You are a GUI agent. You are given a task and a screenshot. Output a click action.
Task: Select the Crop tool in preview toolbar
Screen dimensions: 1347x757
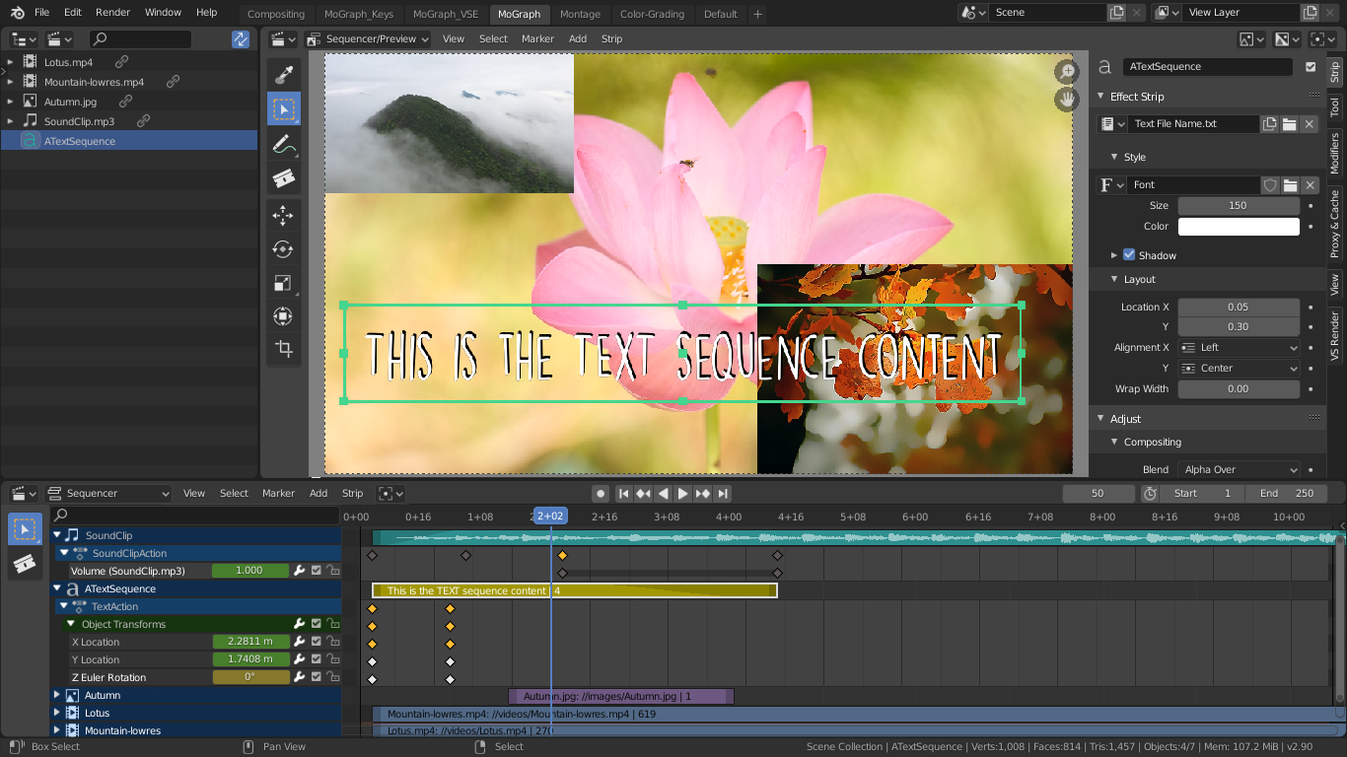284,349
